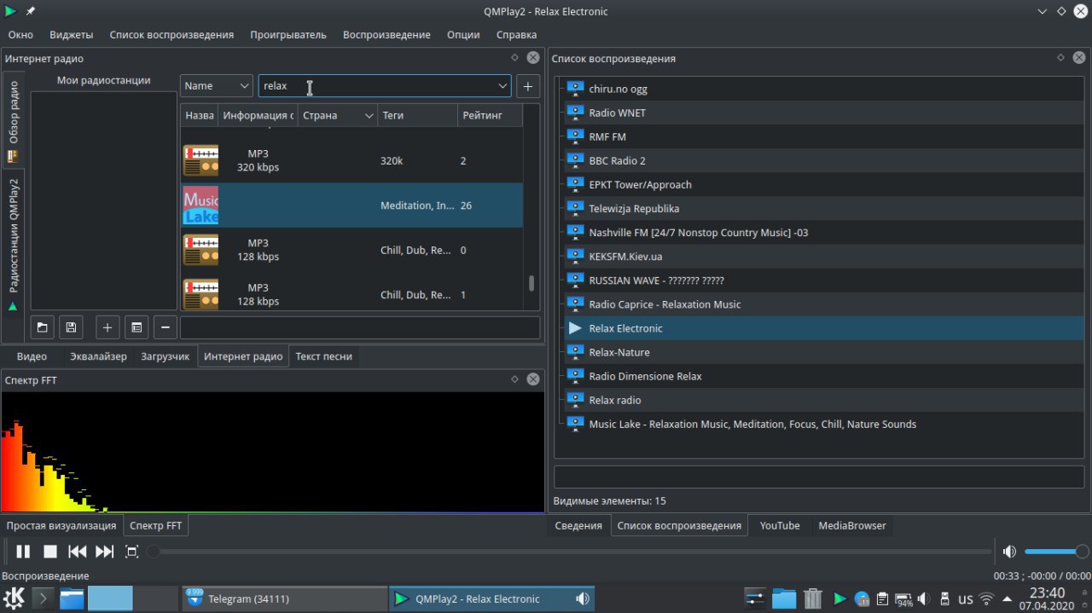
Task: Open the Список воспроизведения menu
Action: [x=171, y=35]
